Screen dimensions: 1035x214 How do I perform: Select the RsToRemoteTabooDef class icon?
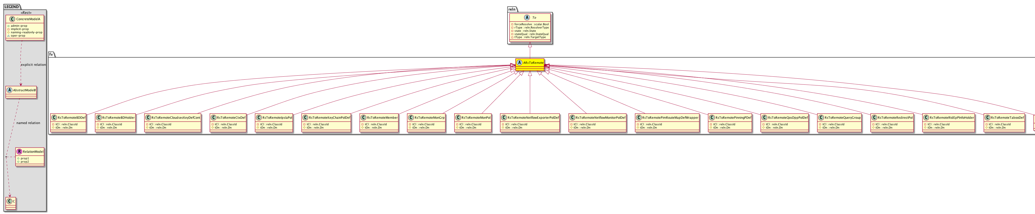coord(987,118)
